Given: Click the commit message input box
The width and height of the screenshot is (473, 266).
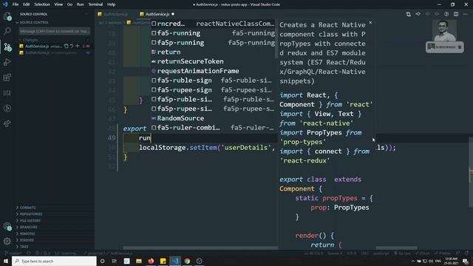Looking at the screenshot, I should [x=55, y=31].
